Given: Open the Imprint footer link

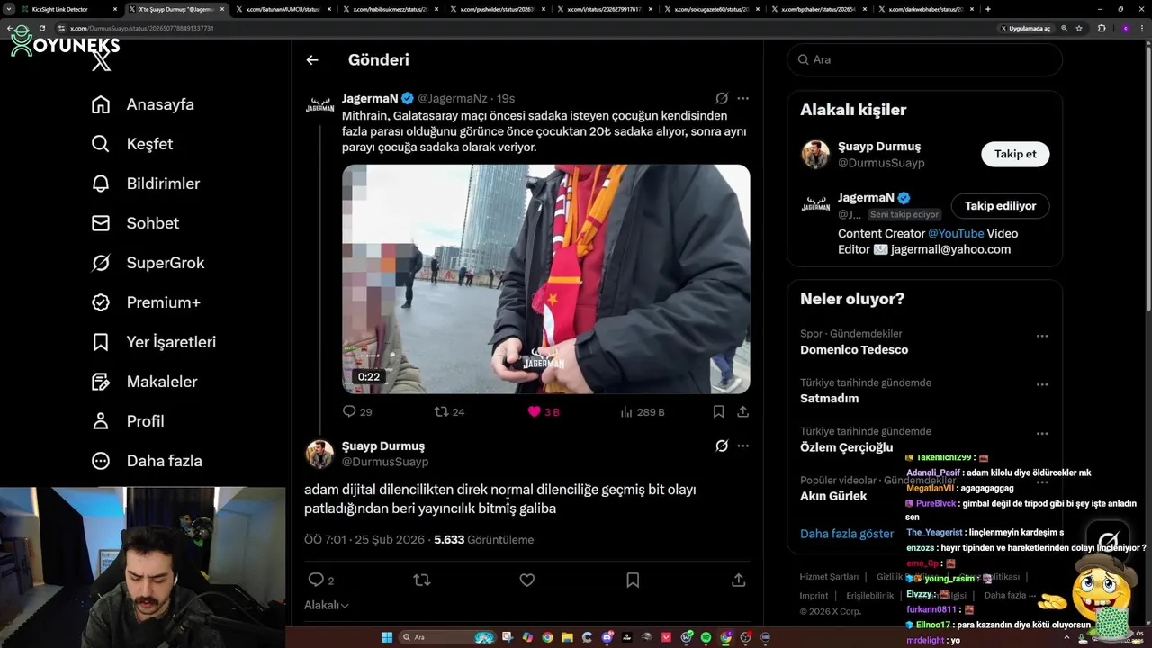Looking at the screenshot, I should pos(814,596).
